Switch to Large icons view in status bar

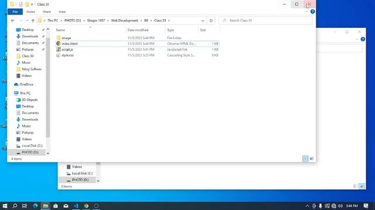[x=311, y=159]
